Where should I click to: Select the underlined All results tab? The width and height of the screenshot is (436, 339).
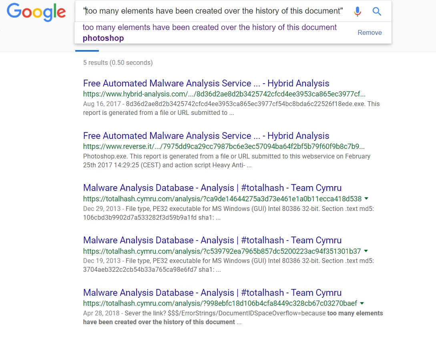(87, 50)
